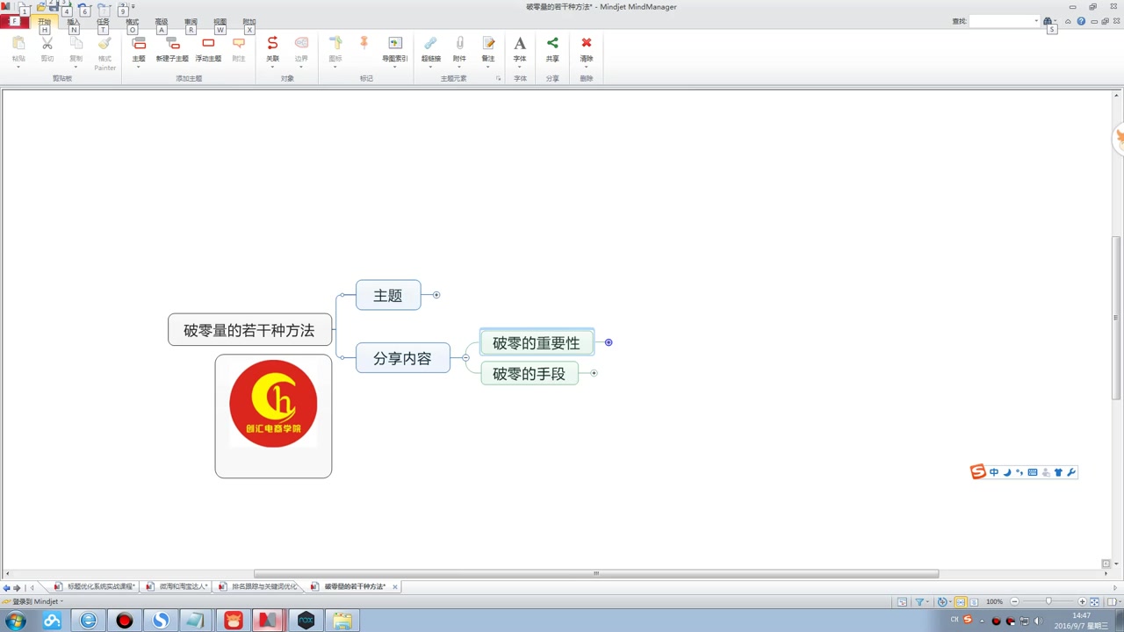Zoom in with the plus button

pos(1082,602)
